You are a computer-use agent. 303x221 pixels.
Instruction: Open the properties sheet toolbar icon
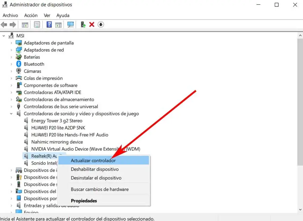click(37, 25)
